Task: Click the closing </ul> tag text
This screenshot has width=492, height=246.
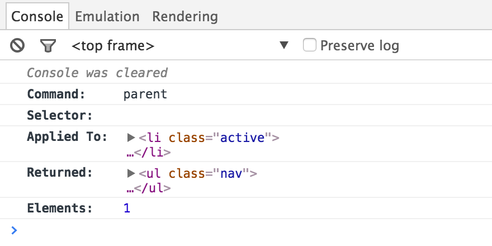Action: [152, 188]
